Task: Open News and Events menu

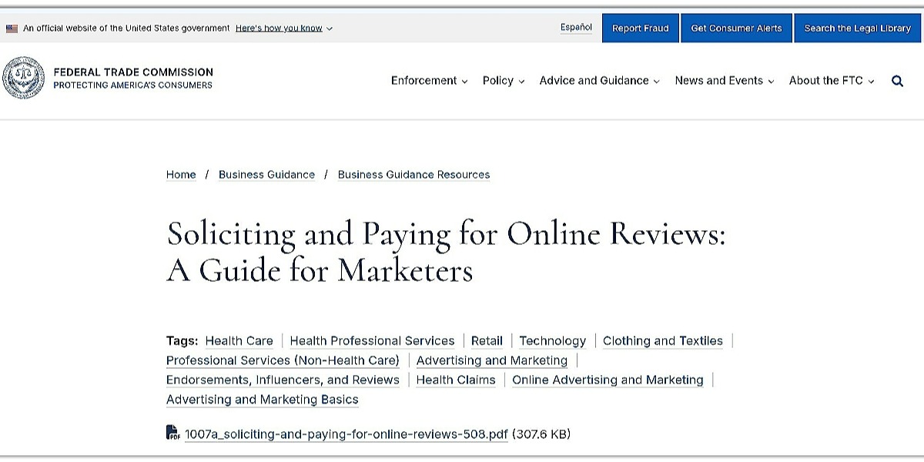Action: (x=724, y=81)
